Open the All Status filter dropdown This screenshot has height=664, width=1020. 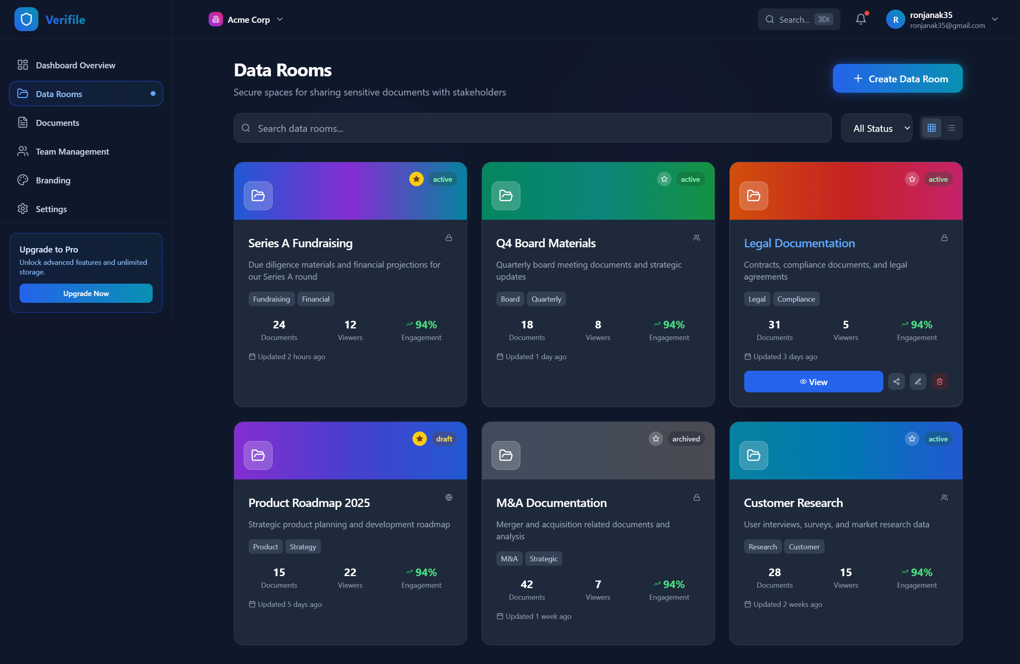tap(877, 128)
